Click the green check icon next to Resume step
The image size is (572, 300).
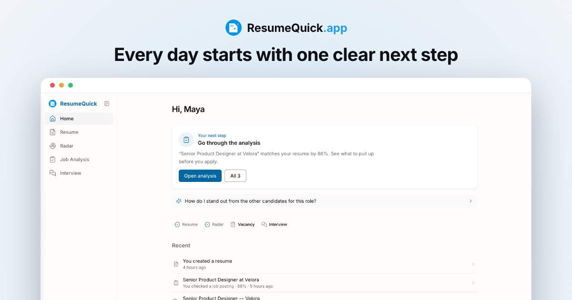(177, 224)
